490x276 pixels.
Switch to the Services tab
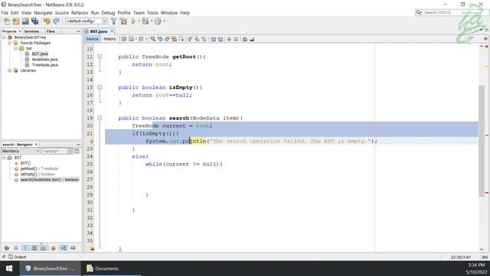point(31,31)
